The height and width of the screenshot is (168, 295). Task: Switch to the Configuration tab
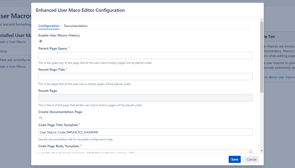pos(49,26)
